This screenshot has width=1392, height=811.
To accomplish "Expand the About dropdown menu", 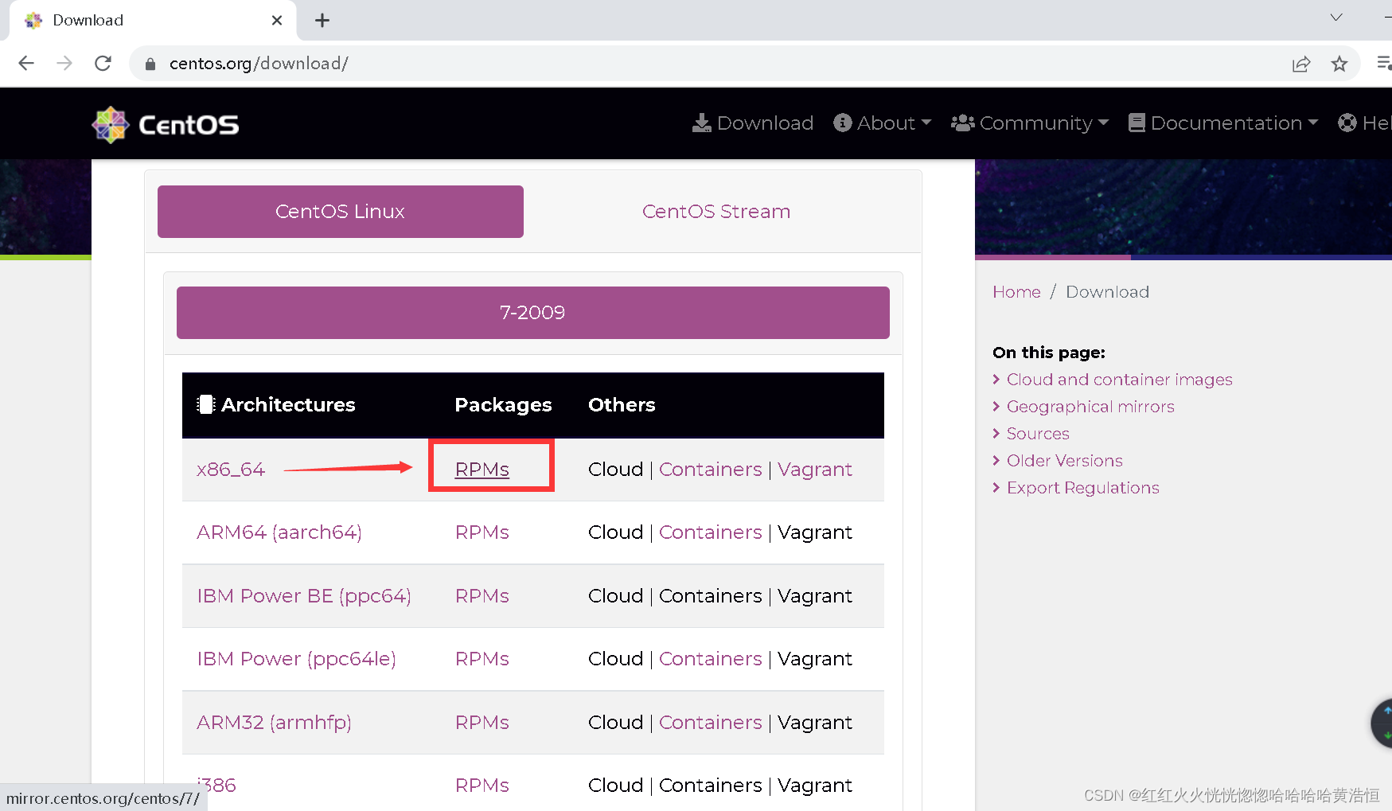I will click(882, 123).
